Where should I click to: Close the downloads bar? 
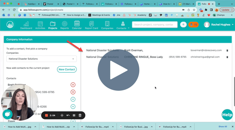233,127
